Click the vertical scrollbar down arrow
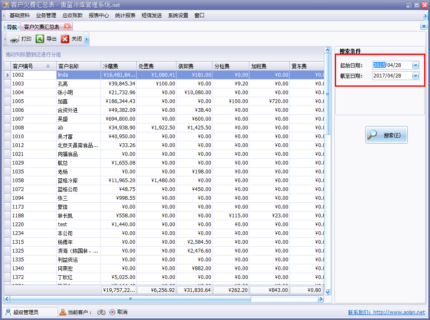The image size is (430, 320). pos(328,292)
